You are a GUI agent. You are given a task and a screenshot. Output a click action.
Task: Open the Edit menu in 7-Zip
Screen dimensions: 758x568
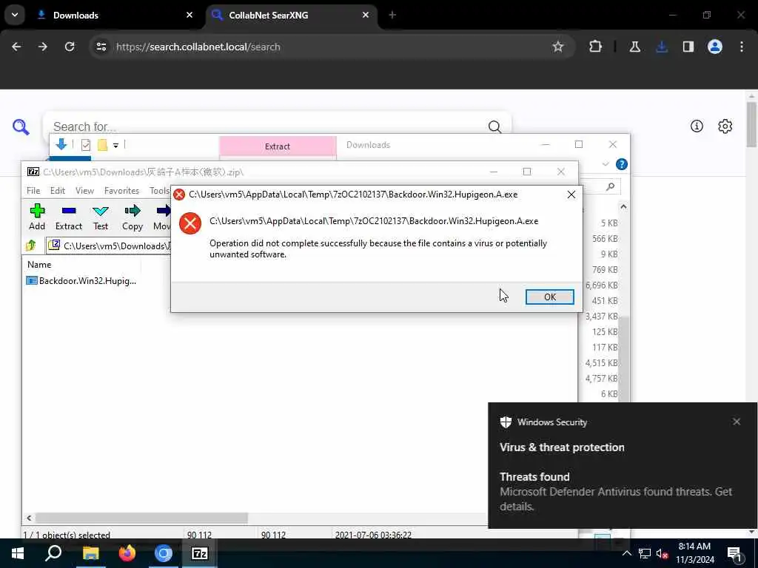[x=58, y=191]
